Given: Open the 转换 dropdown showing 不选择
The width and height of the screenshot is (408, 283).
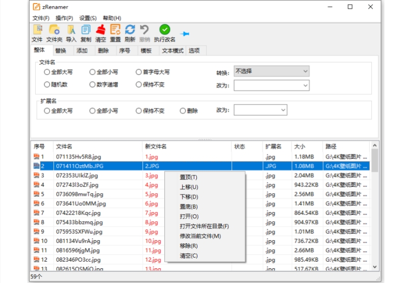Looking at the screenshot, I should pos(271,71).
